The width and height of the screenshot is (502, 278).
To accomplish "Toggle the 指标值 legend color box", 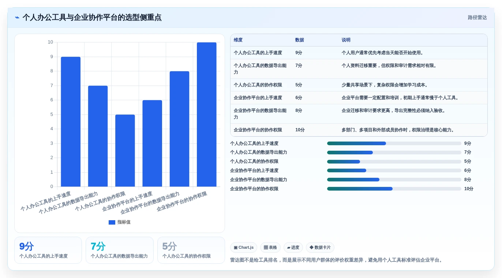I will pos(112,222).
